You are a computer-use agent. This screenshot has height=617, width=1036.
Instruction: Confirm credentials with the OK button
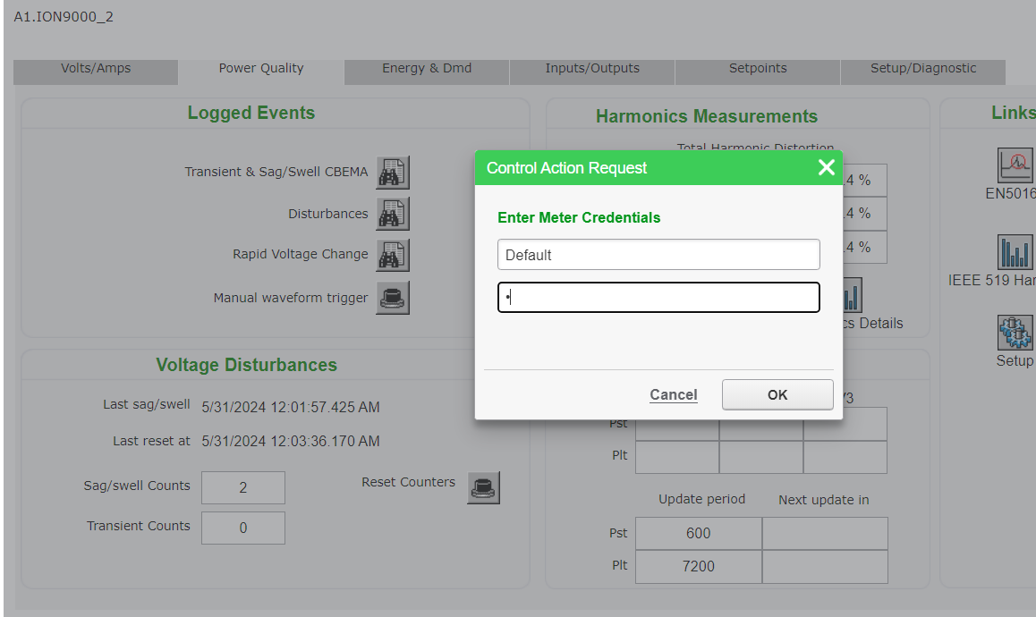tap(777, 395)
